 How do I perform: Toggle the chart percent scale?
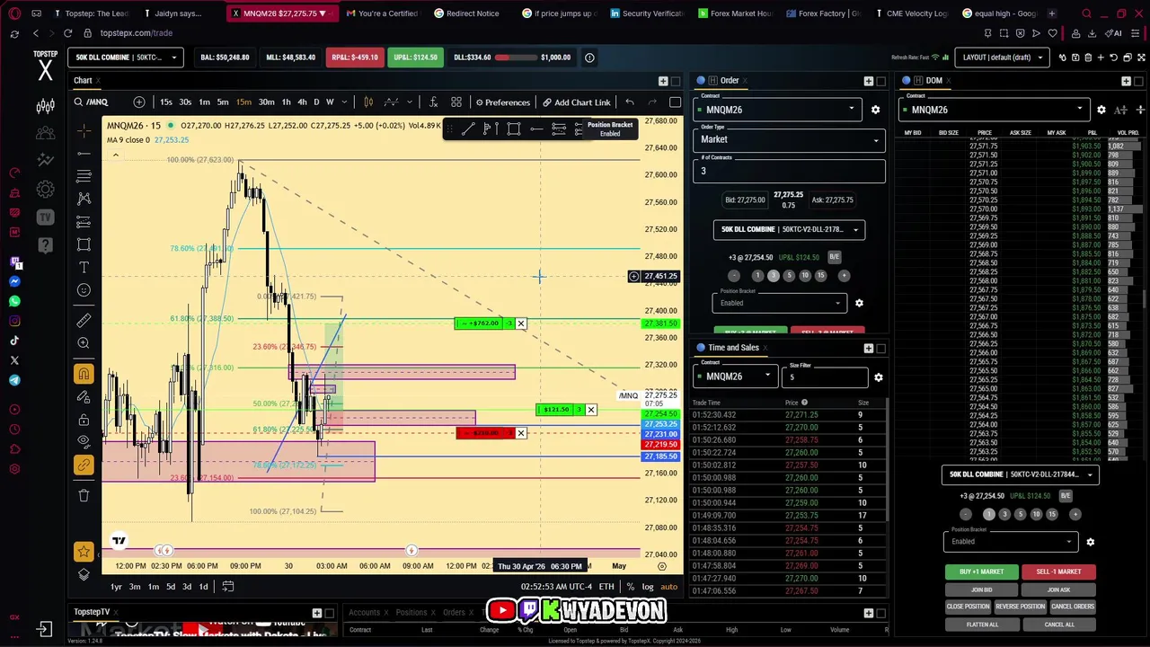[631, 587]
